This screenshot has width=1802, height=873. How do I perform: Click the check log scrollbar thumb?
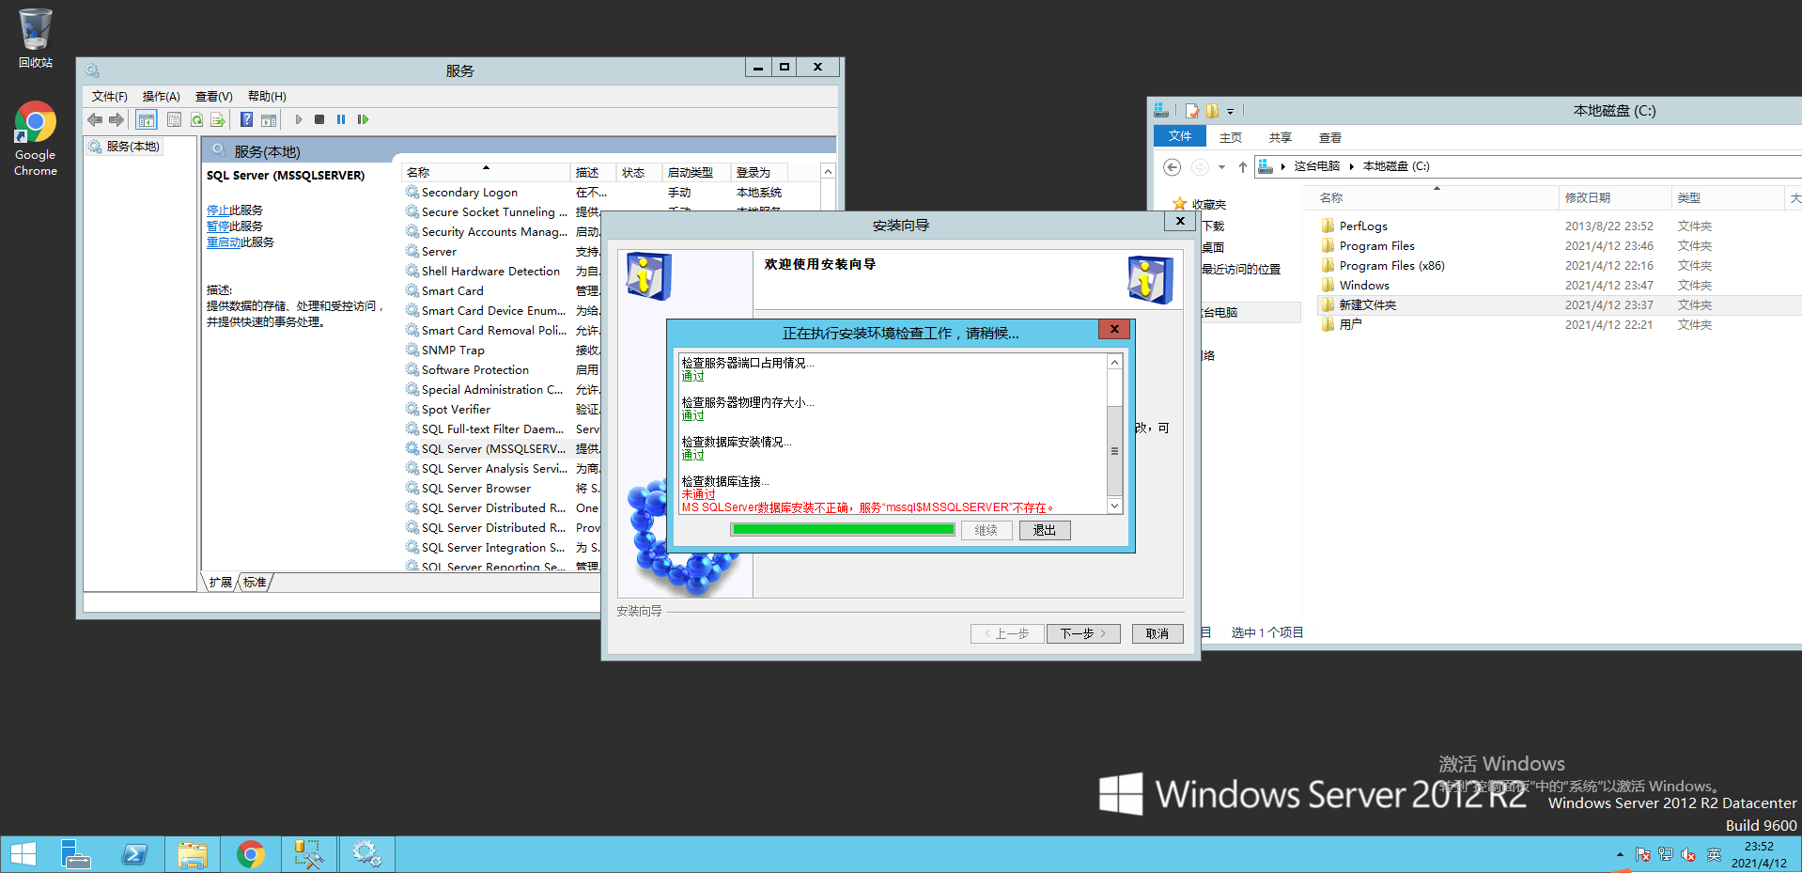pyautogui.click(x=1115, y=451)
